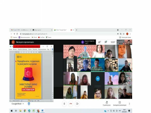Click the browser back arrow
This screenshot has width=151, height=113.
(11, 34)
